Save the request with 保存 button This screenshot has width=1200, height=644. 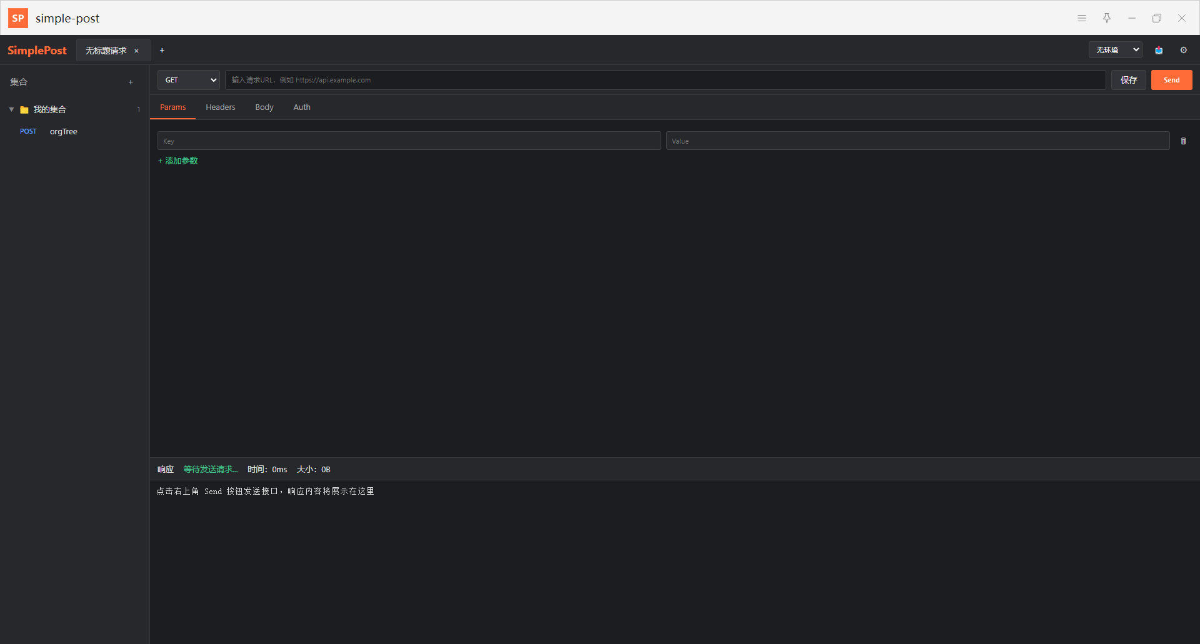coord(1129,80)
